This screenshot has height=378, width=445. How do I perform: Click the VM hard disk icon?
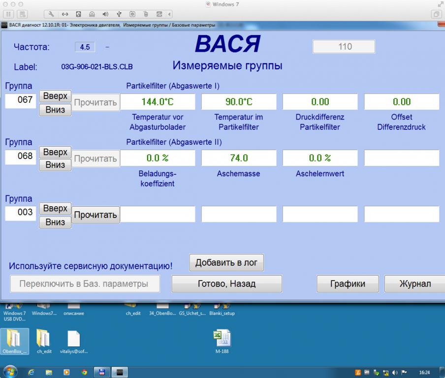click(79, 14)
